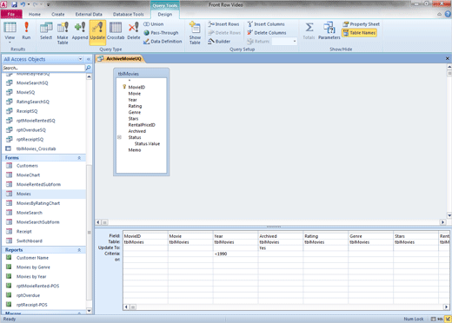Click Insert Columns in Query Setup
Screen dimensions: 452x323
266,24
